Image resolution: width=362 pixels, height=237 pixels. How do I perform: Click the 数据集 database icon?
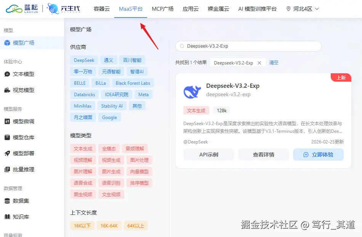pos(7,201)
